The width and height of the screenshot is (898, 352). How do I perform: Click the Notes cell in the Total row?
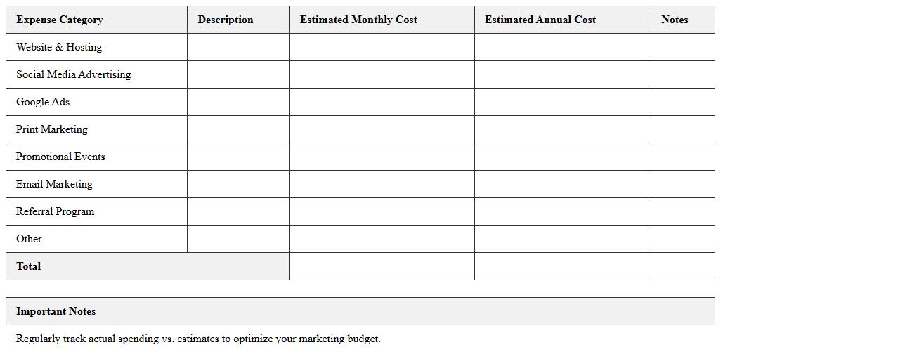click(x=682, y=266)
